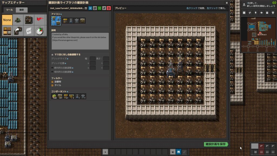
Task: Click red highlighted gun weapon slot
Action: (x=262, y=146)
